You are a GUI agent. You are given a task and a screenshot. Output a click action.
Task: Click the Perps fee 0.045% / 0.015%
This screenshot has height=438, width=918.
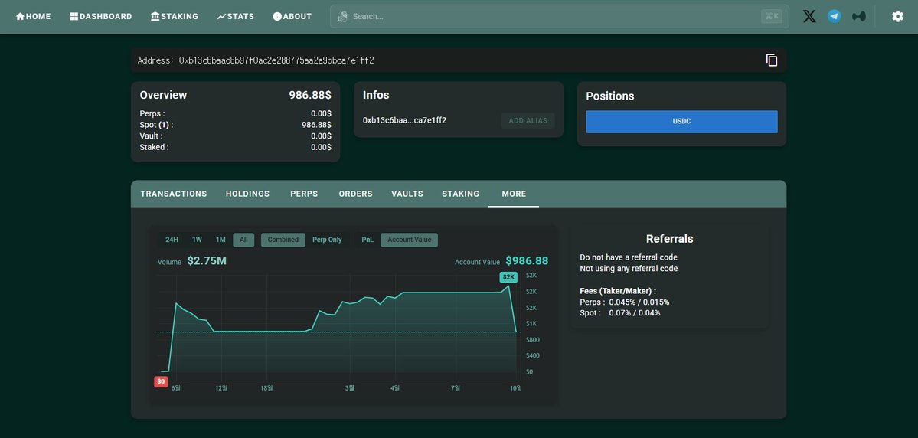coord(639,302)
